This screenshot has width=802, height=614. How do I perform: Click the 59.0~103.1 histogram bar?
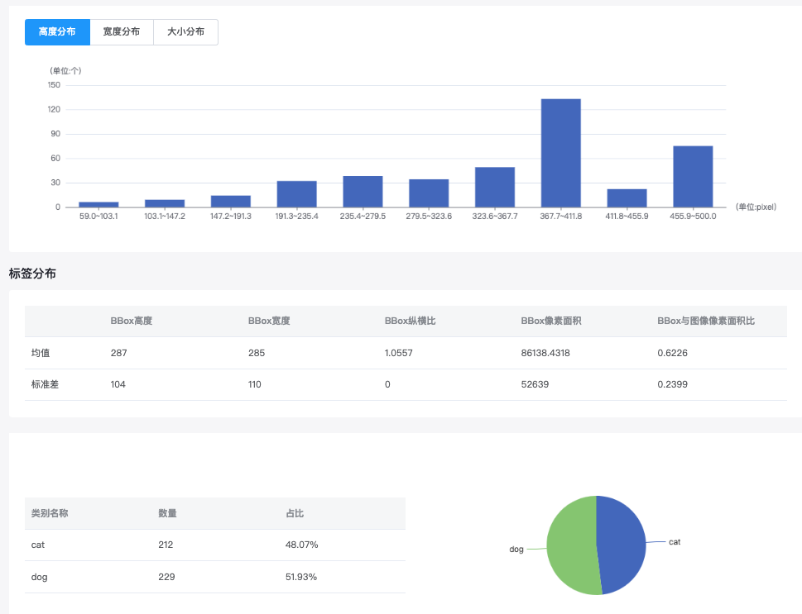tap(98, 204)
